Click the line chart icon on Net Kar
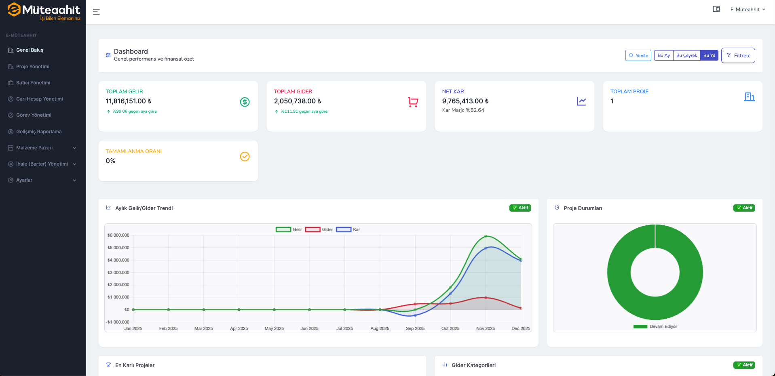The height and width of the screenshot is (376, 775). click(581, 101)
